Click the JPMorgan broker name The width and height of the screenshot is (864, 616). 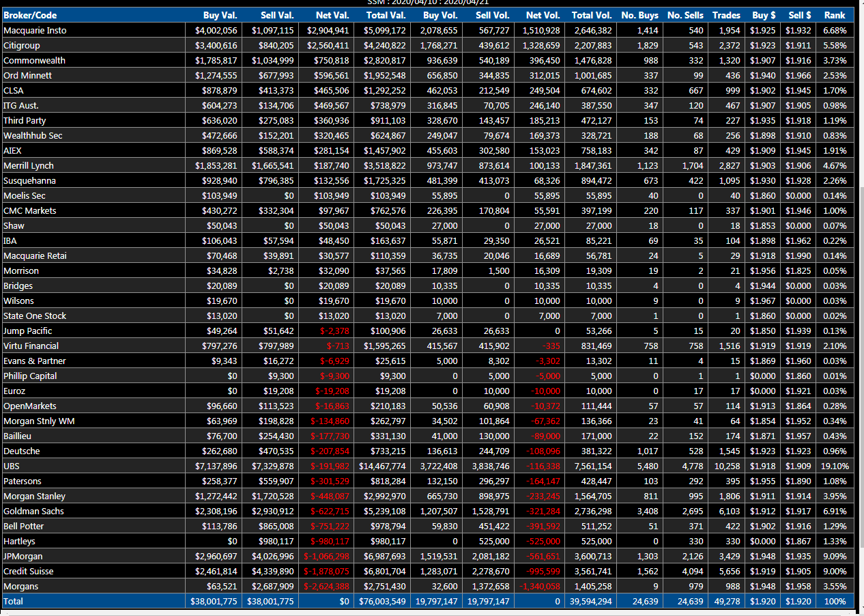(x=23, y=556)
